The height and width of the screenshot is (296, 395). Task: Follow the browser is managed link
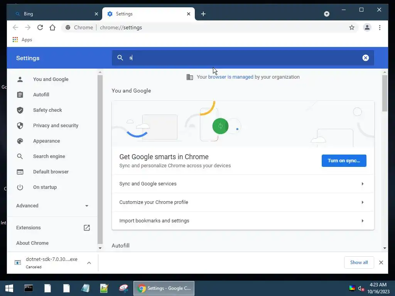click(x=231, y=77)
